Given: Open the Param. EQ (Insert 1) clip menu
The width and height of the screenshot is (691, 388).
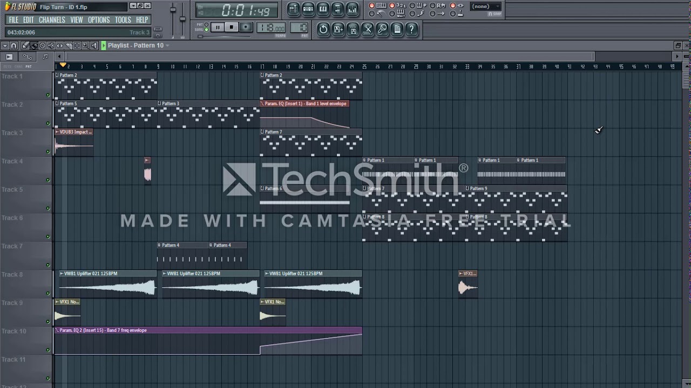Looking at the screenshot, I should 262,103.
